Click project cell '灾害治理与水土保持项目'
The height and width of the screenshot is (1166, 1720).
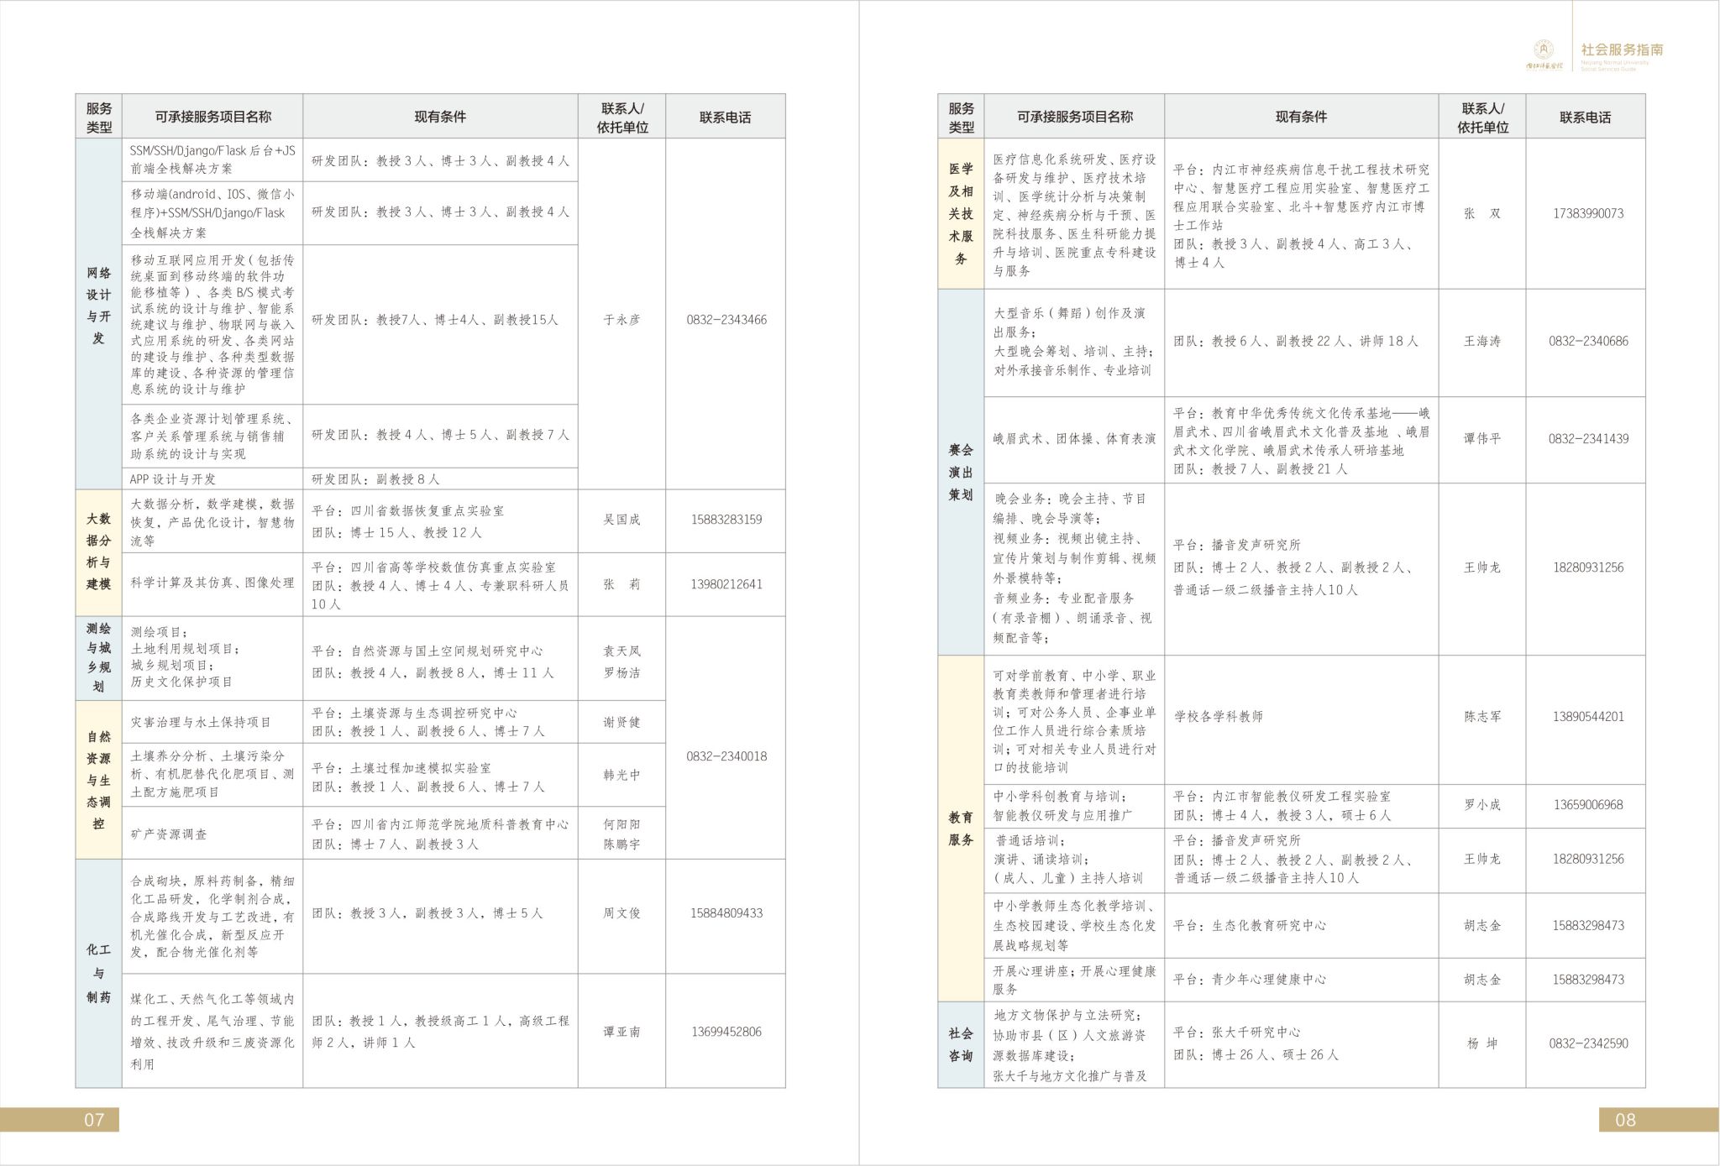(212, 722)
